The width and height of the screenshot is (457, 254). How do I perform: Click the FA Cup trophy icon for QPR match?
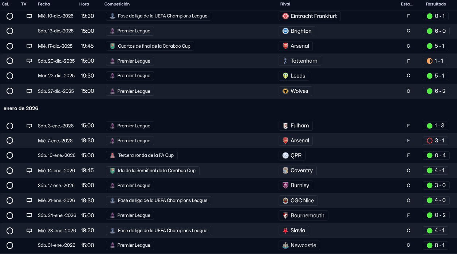coord(113,155)
